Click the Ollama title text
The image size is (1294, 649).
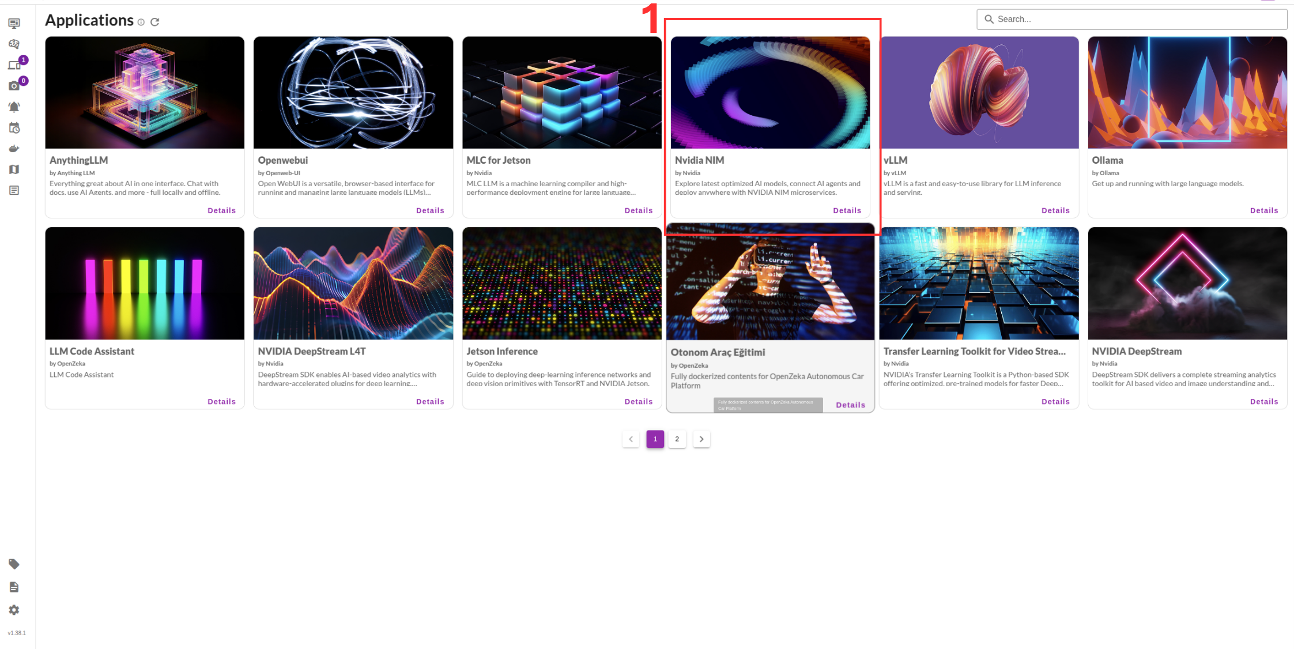[x=1107, y=160]
